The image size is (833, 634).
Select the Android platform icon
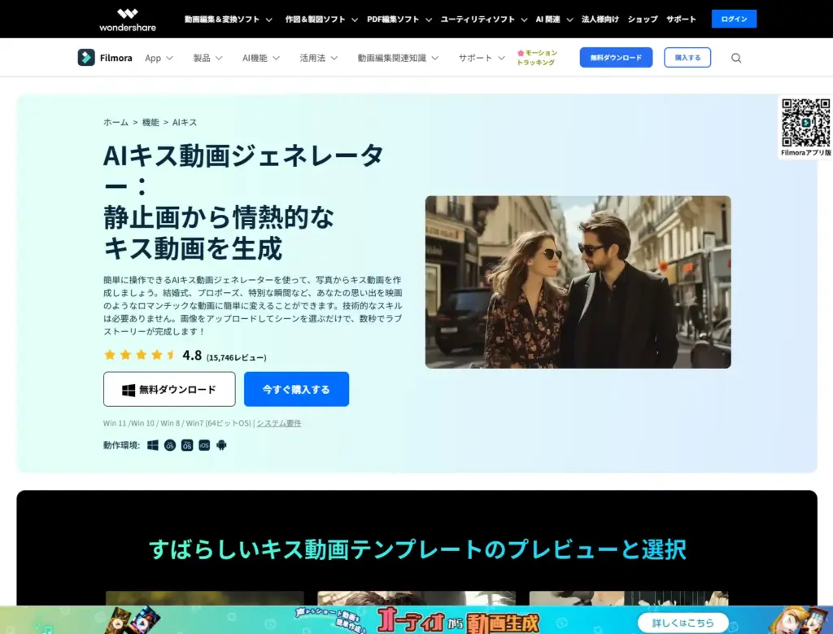(221, 445)
